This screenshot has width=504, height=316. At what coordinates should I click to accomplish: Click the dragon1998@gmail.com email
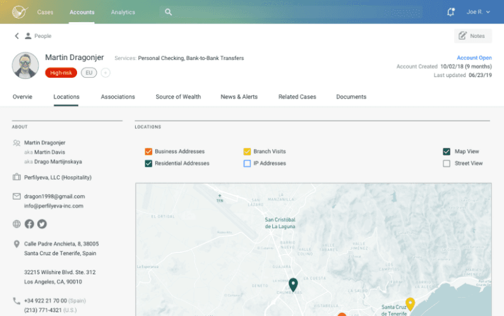[54, 197]
